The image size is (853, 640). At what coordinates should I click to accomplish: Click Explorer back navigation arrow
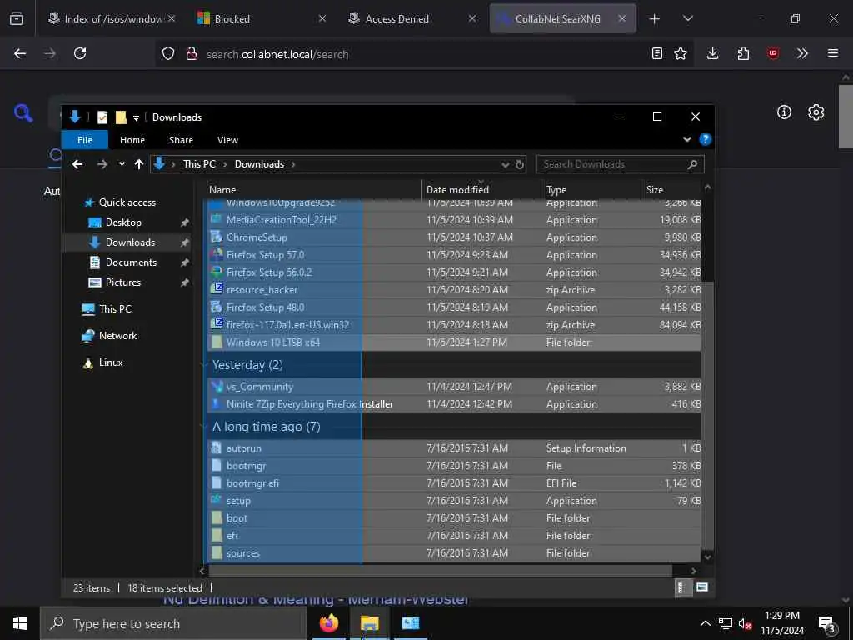tap(77, 164)
